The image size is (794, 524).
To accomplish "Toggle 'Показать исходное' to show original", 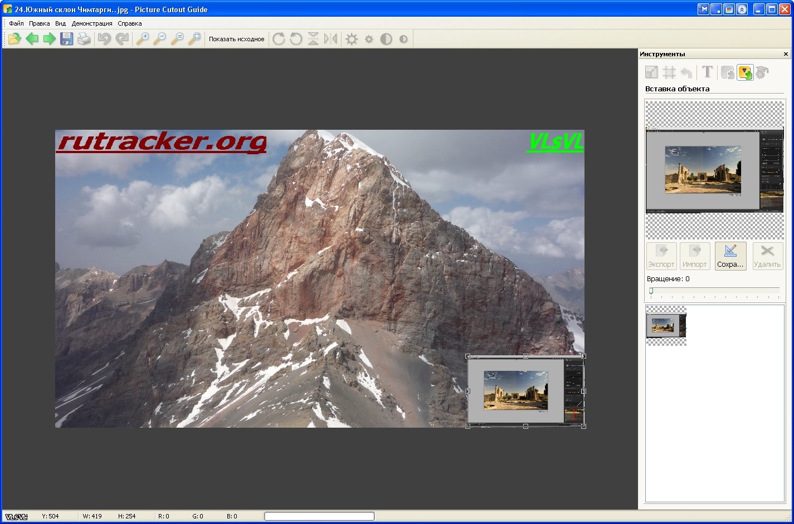I will coord(237,39).
